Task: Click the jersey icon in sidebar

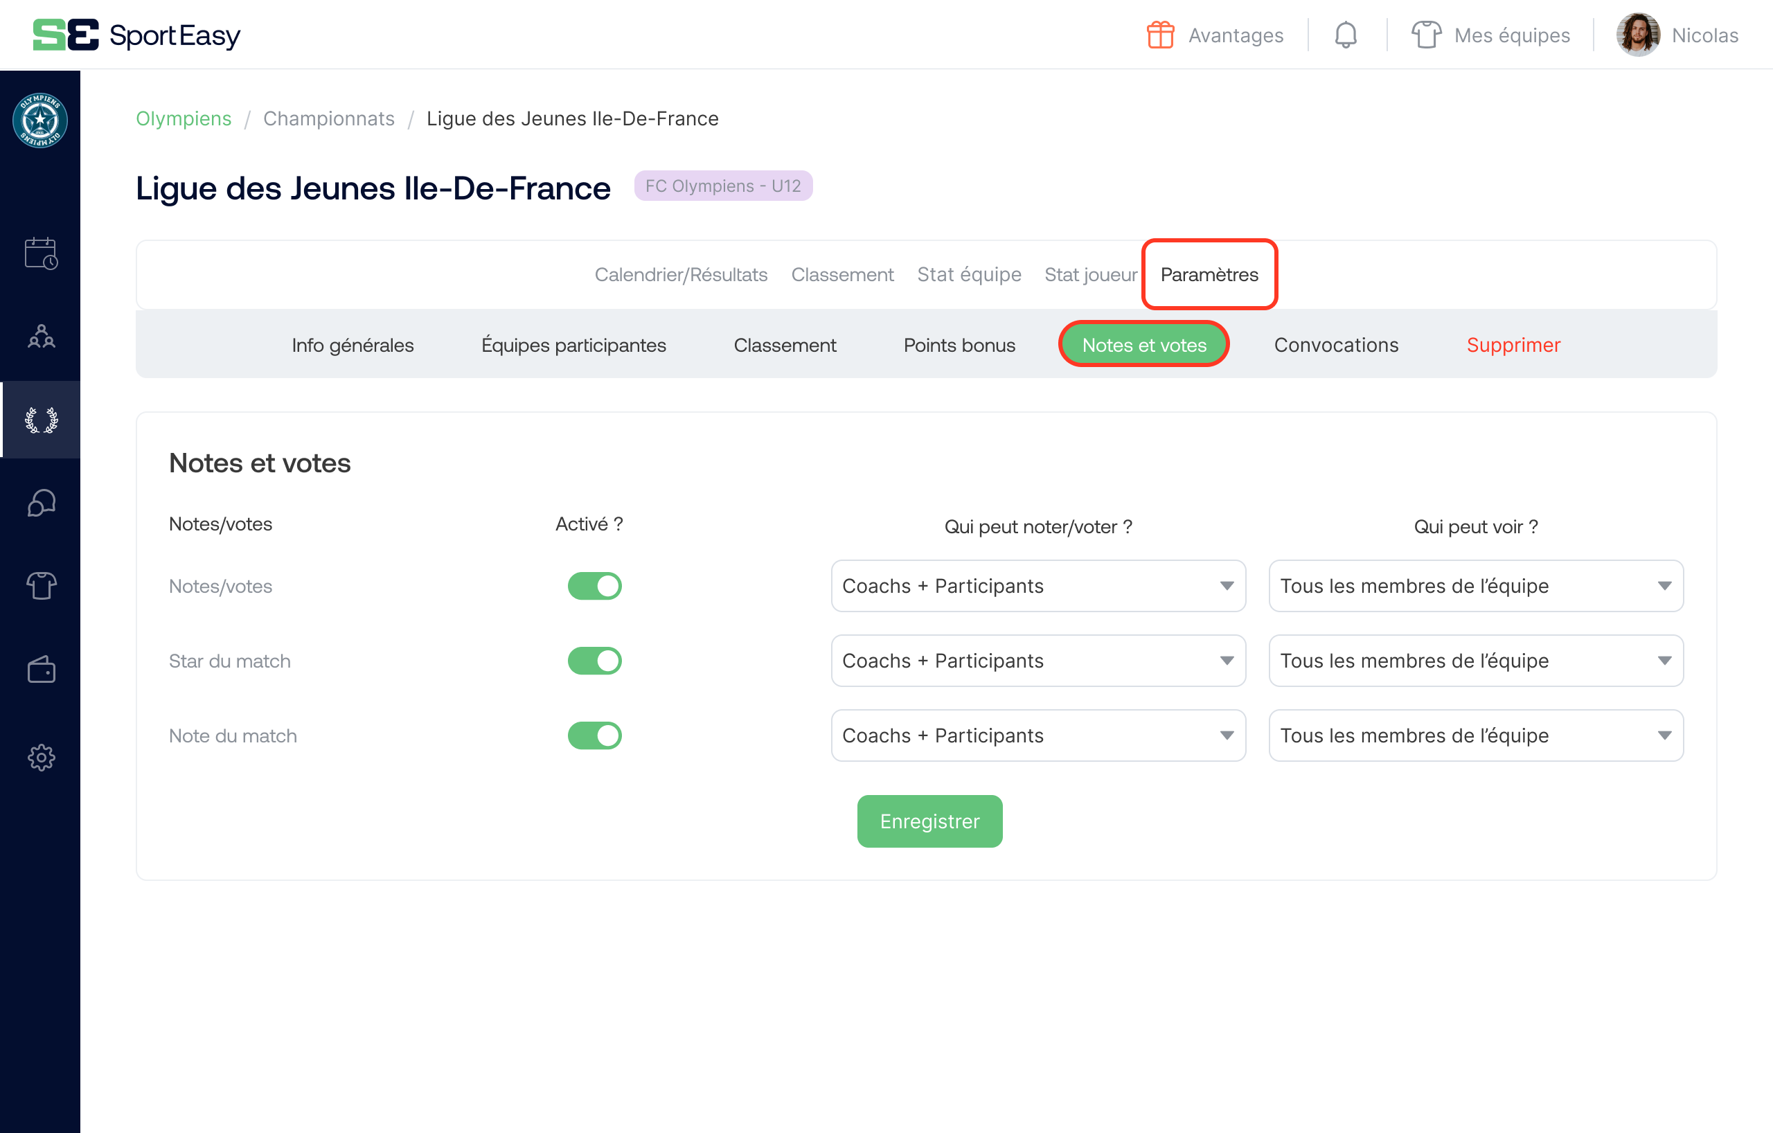Action: [40, 586]
